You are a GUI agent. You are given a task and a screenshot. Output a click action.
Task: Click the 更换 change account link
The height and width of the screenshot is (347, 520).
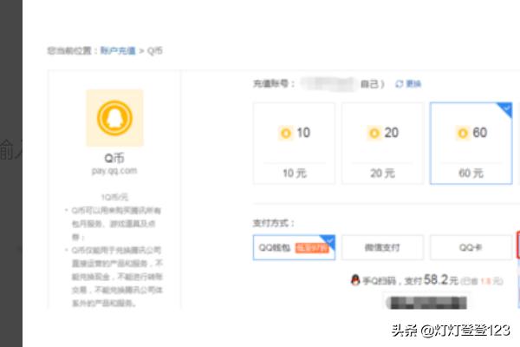pos(413,84)
